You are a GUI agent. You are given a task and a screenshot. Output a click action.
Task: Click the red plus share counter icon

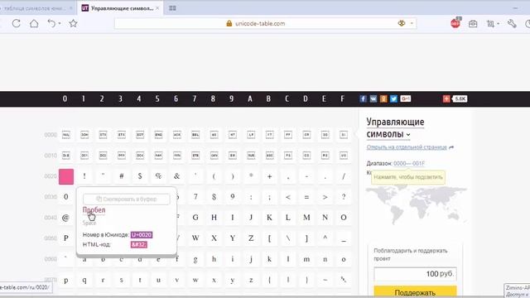point(446,99)
